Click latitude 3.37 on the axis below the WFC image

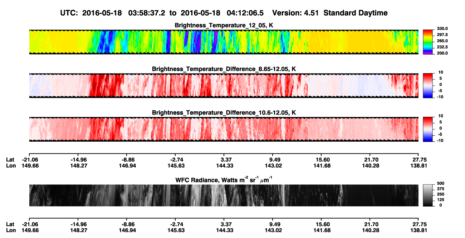224,224
